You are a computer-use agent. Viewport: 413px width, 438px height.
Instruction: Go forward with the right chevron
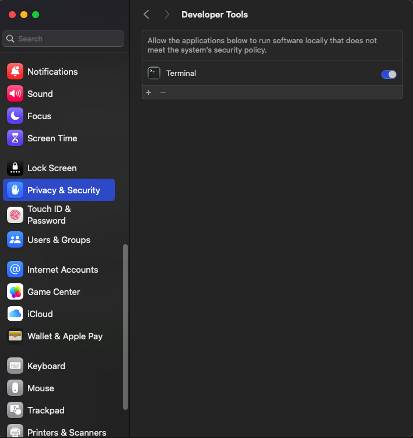click(x=167, y=14)
